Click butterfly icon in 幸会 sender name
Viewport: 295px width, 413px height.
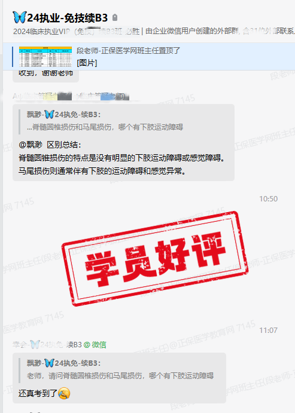click(35, 344)
